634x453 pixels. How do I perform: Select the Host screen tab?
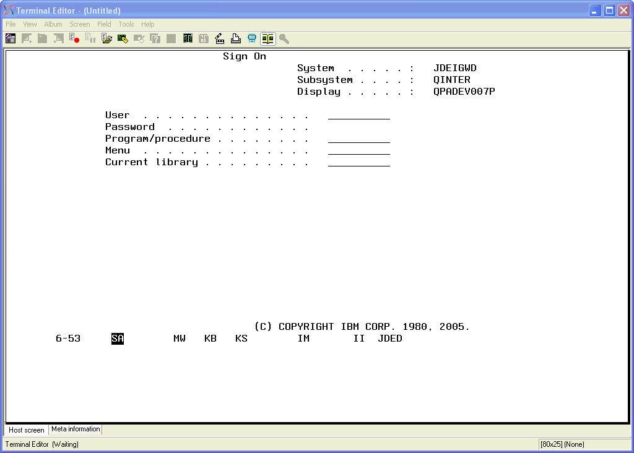coord(26,429)
